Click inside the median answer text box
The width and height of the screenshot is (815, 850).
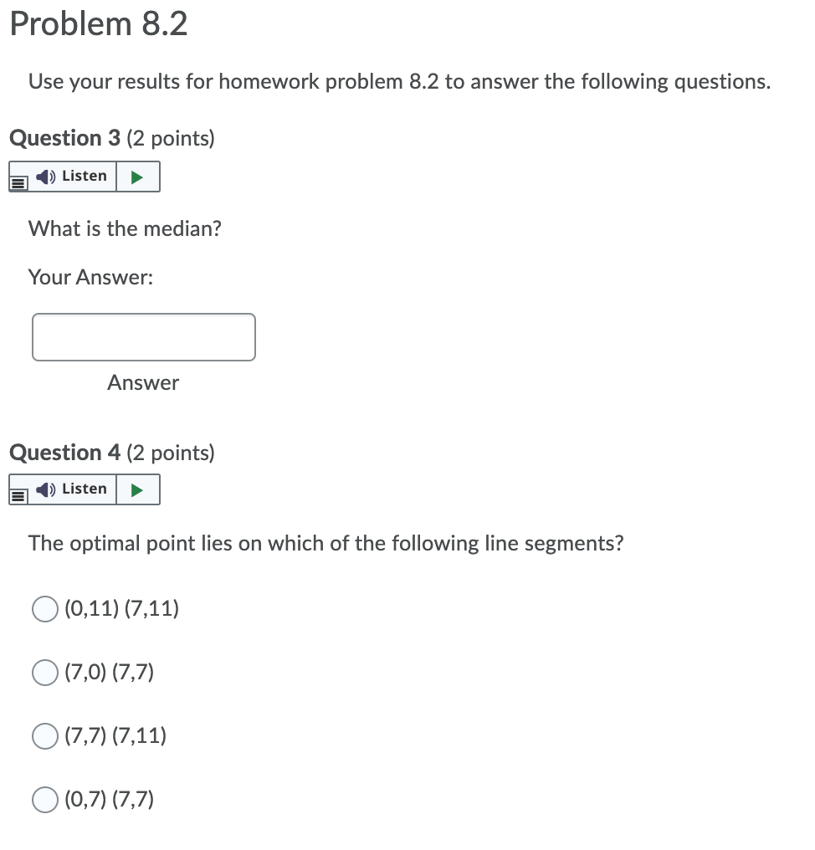click(x=143, y=336)
